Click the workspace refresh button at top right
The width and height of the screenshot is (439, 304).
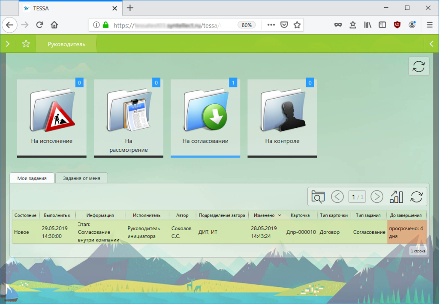click(418, 66)
